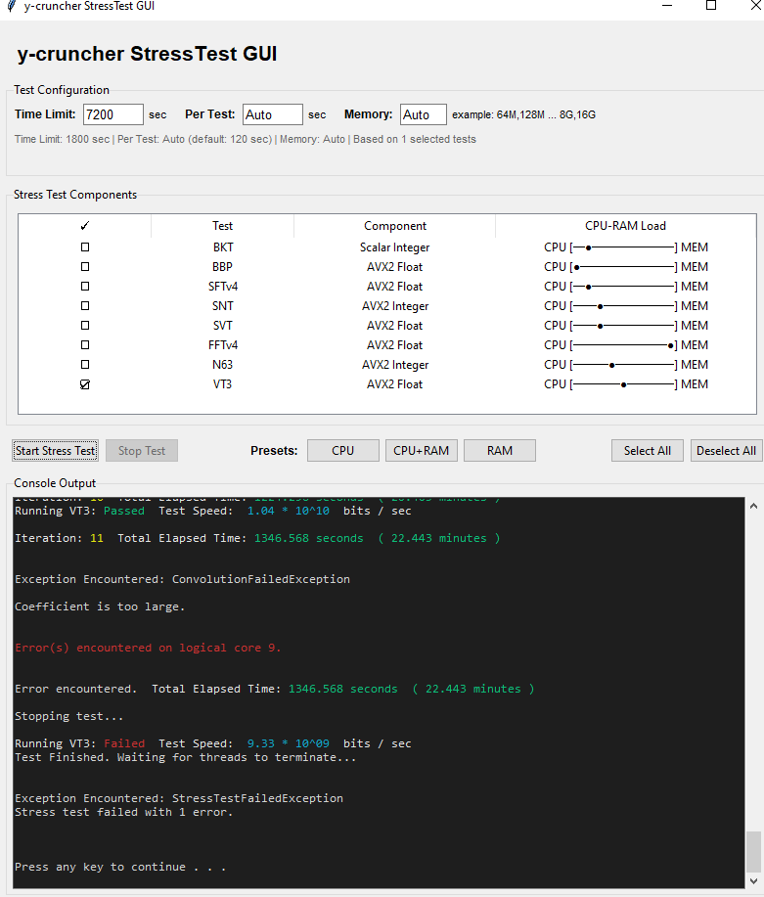Viewport: 764px width, 897px height.
Task: Apply the CPU+RAM preset
Action: [422, 451]
